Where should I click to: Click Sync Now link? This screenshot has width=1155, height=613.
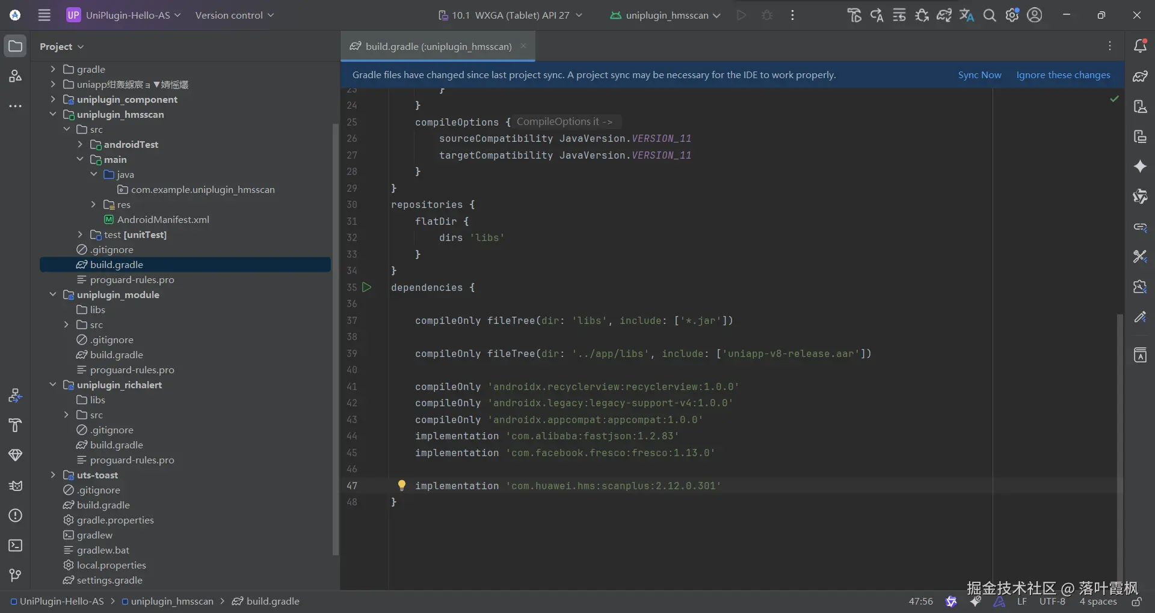[979, 75]
